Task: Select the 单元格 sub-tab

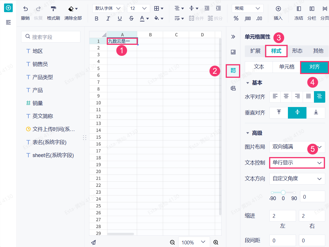Action: click(287, 67)
